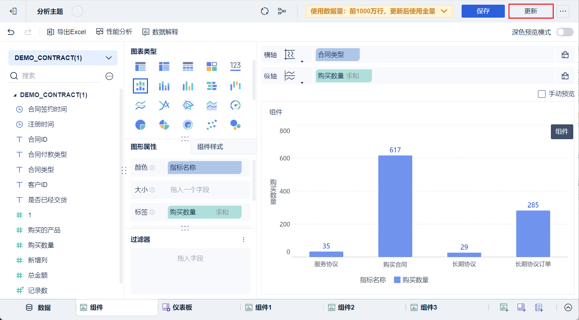Enable the 手动预览 checkbox

(x=542, y=94)
